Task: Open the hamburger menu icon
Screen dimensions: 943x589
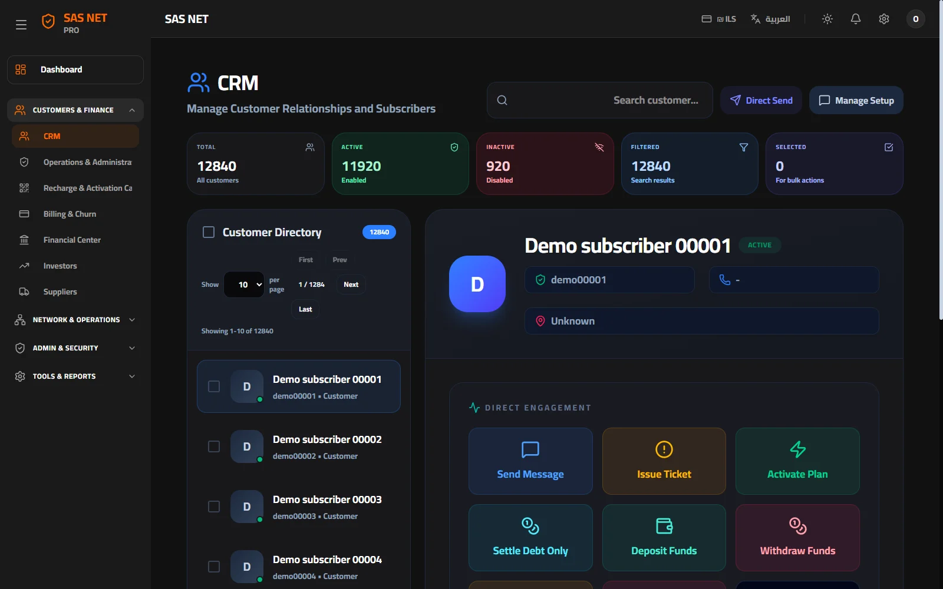Action: tap(21, 25)
